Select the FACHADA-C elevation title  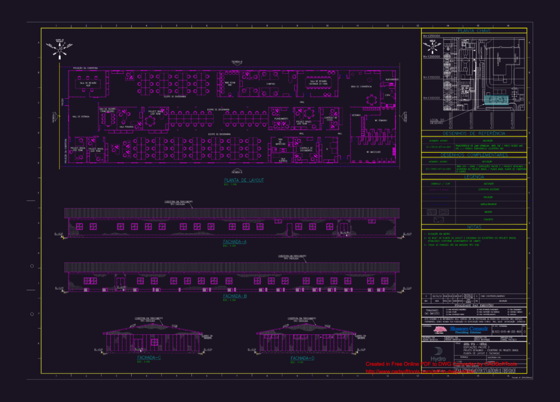(x=149, y=357)
